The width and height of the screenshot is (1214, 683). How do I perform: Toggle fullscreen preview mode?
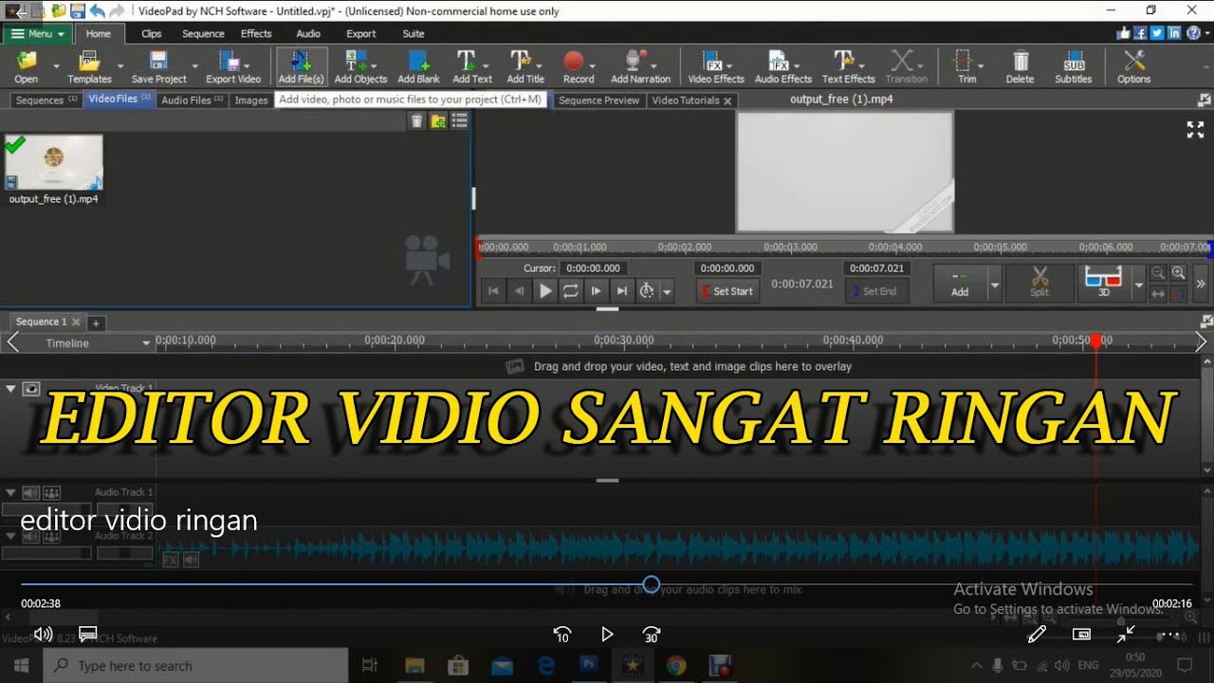[x=1195, y=130]
